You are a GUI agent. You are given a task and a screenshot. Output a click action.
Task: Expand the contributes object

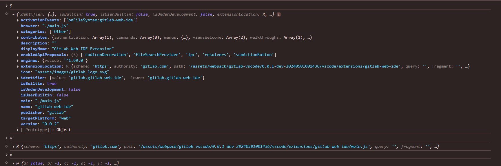tap(18, 38)
